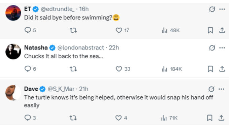
Task: Open Dave's profile picture
Action: tap(13, 93)
